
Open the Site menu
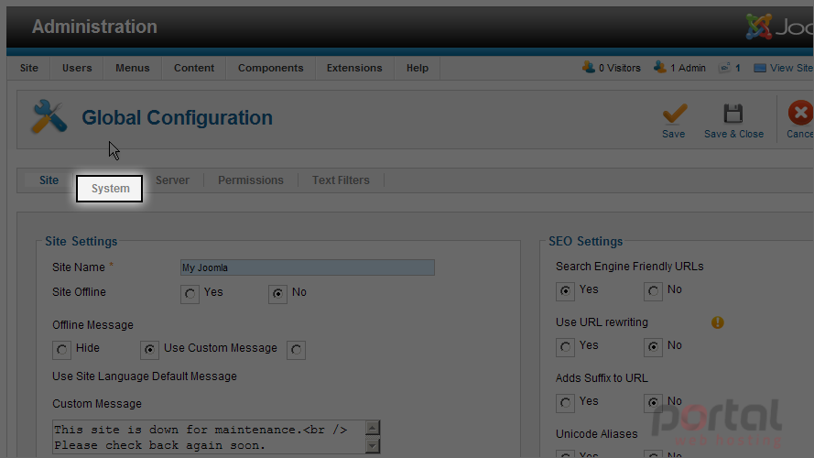29,68
